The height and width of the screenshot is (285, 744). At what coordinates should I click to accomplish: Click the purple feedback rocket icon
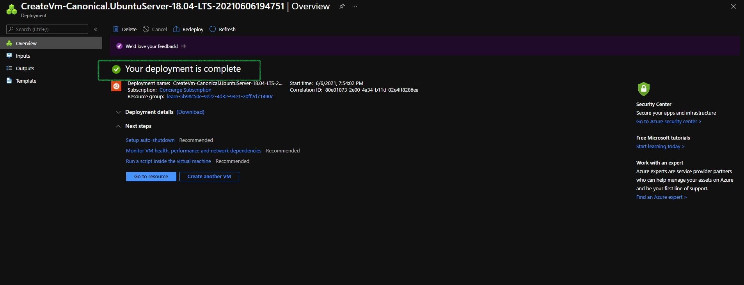(x=119, y=46)
